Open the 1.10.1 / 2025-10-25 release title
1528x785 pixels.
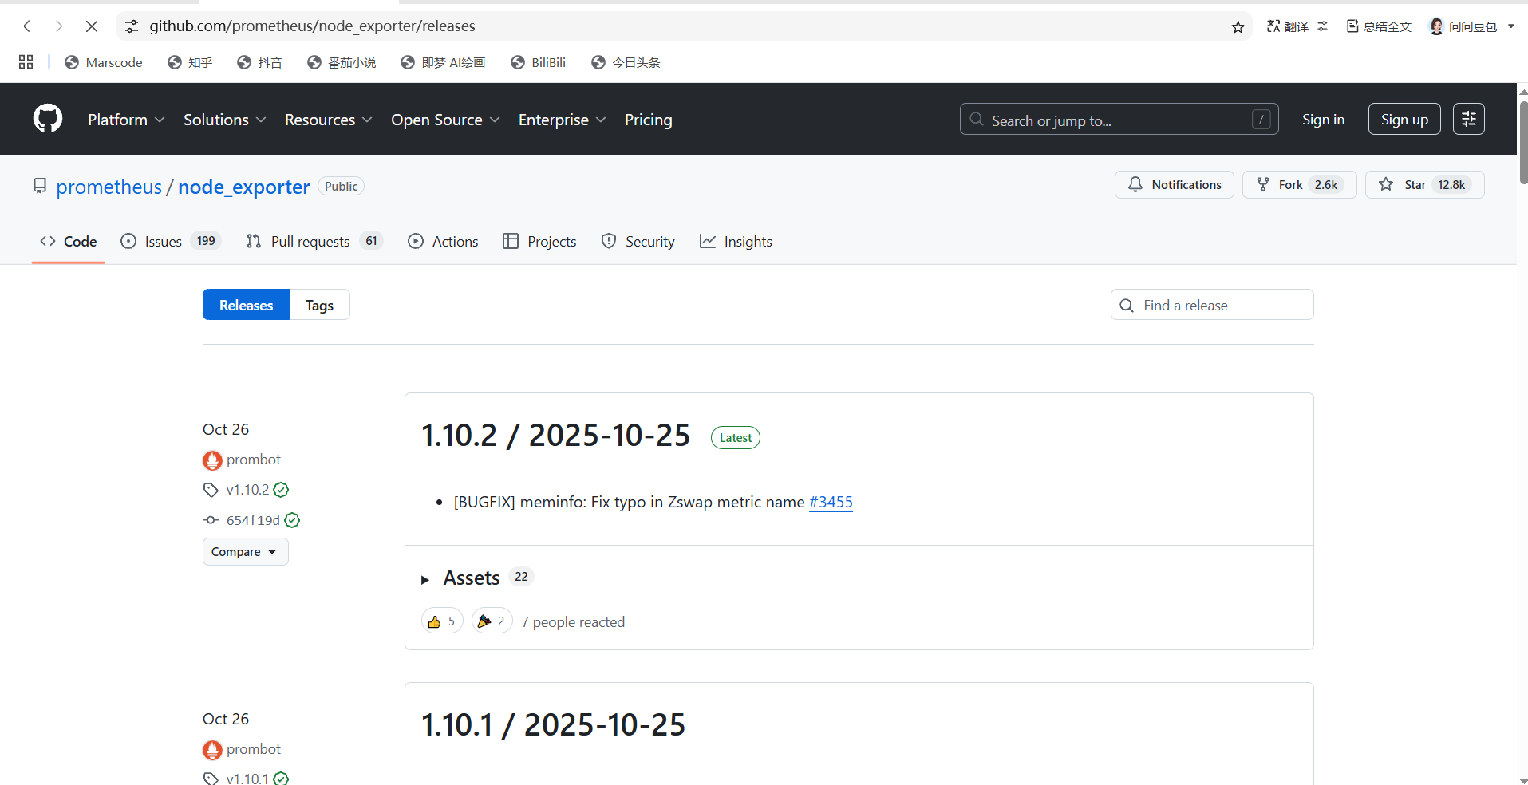click(x=553, y=725)
